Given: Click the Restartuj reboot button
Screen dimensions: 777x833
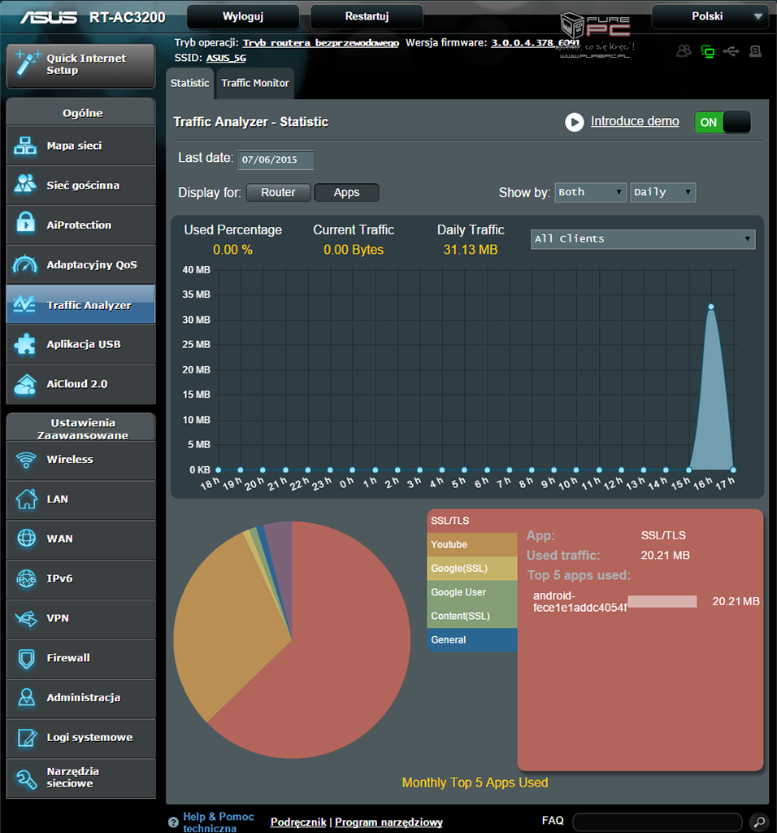Looking at the screenshot, I should [x=367, y=16].
